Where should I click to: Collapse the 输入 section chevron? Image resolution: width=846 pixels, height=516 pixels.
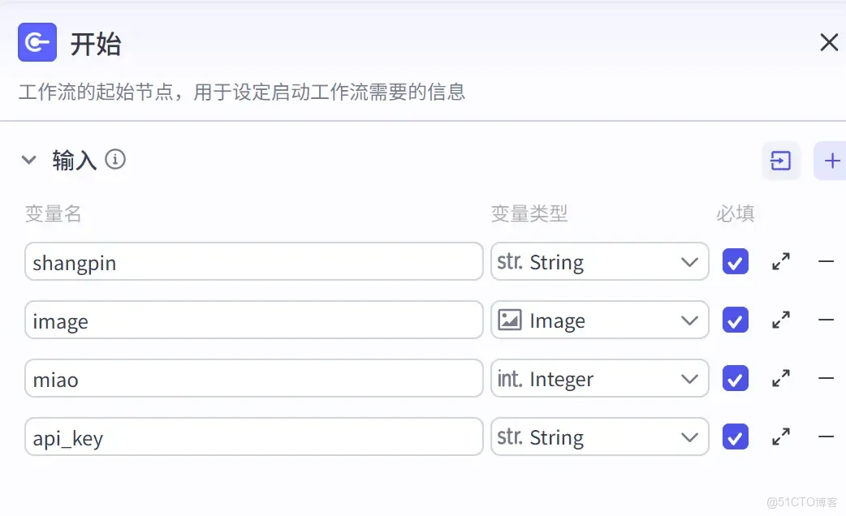[29, 160]
